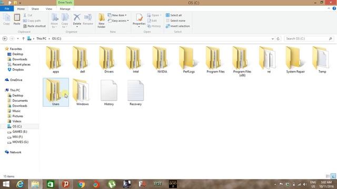Click Copy path in Clipboard group
The image size is (337, 189).
[x=32, y=20]
